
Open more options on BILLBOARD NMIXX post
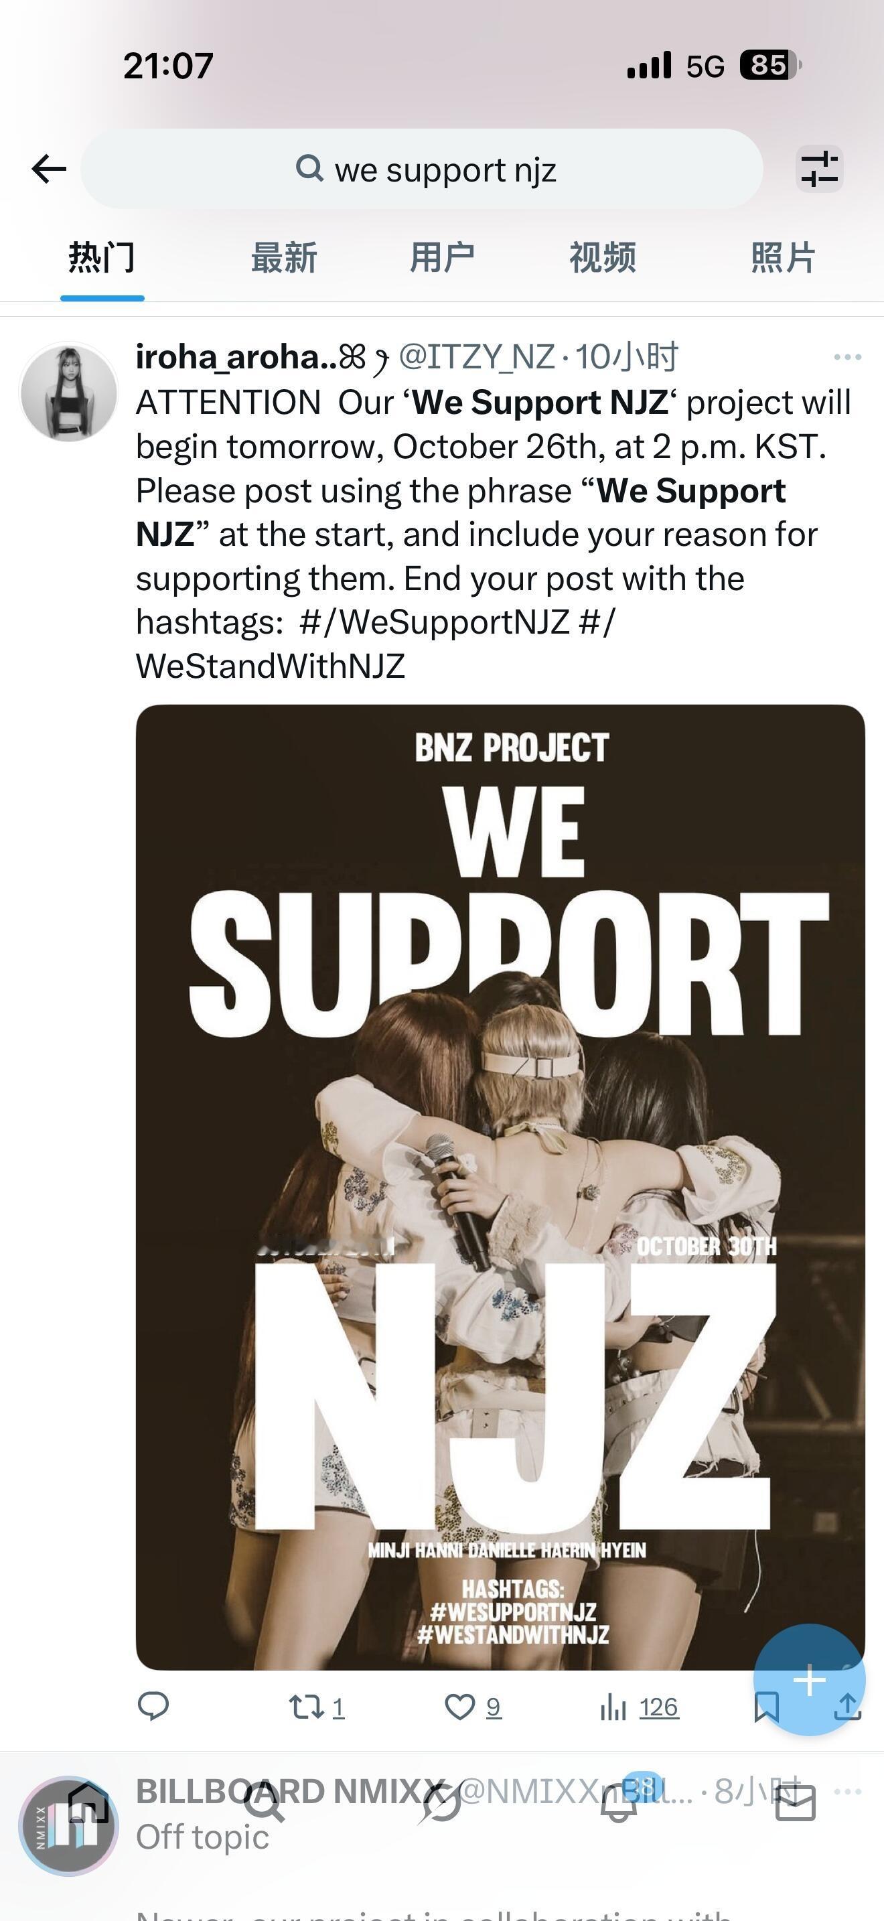(847, 1791)
